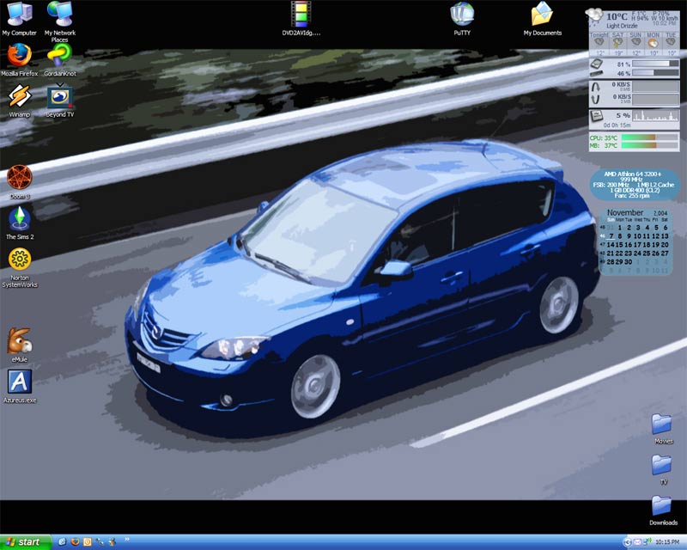Open the Movies folder

click(662, 424)
